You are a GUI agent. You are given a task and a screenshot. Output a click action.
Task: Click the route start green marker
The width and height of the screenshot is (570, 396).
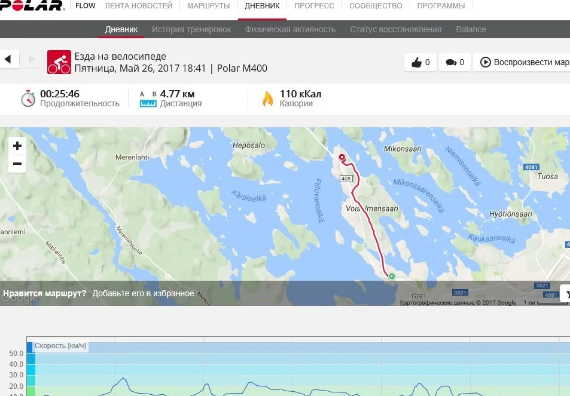pos(392,276)
